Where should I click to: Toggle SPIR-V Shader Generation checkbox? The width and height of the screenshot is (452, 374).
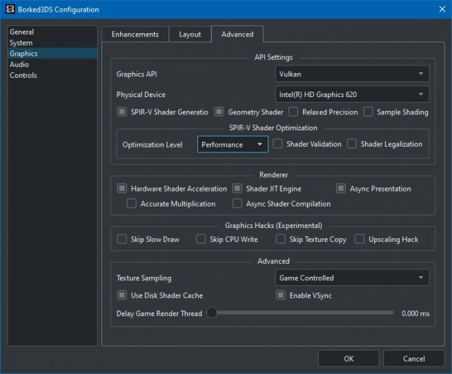(122, 112)
